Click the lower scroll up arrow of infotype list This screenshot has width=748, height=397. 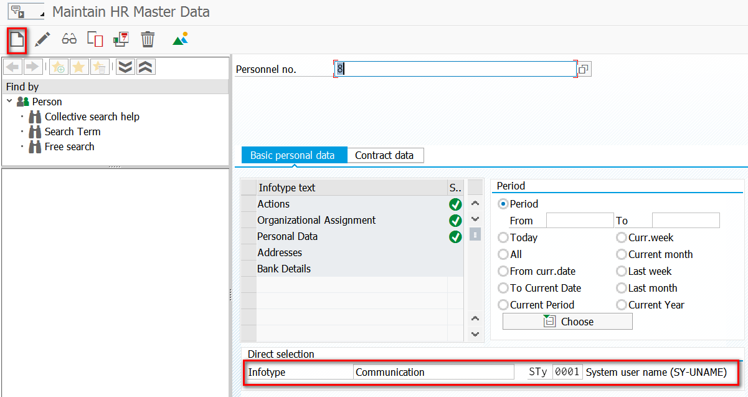tap(475, 318)
